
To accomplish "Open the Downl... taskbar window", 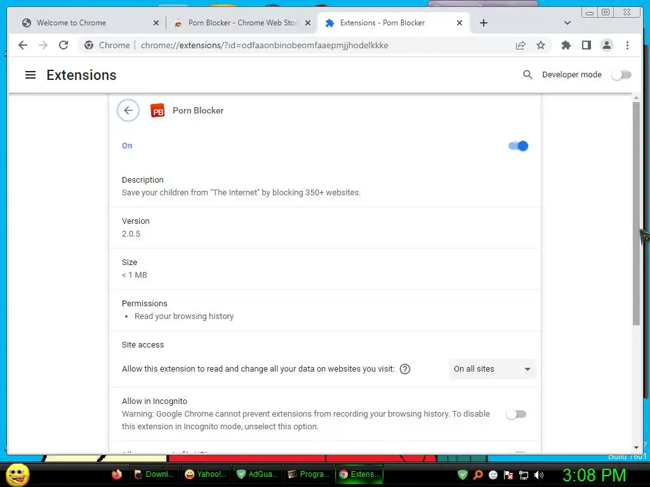I will [x=154, y=474].
